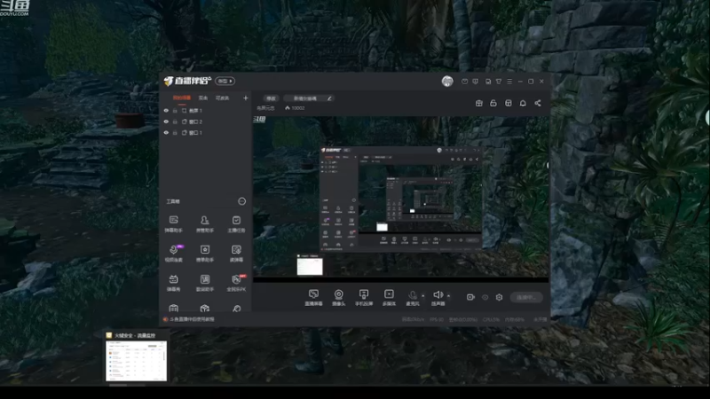Screen dimensions: 710x399
Task: Mute or unmute the 麦克风 microphone
Action: [x=412, y=298]
